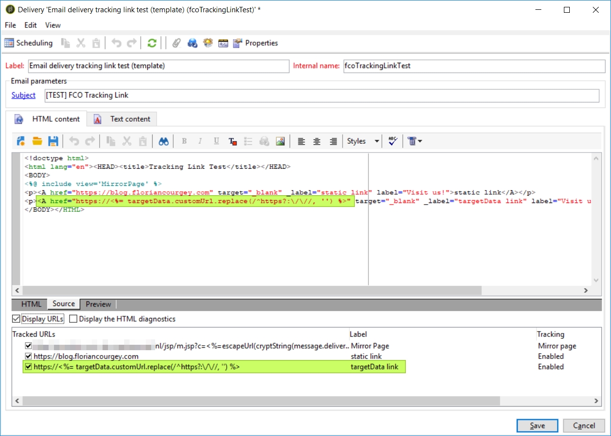Open the folder icon in editor toolbar
Viewport: 611px width, 436px height.
(37, 141)
